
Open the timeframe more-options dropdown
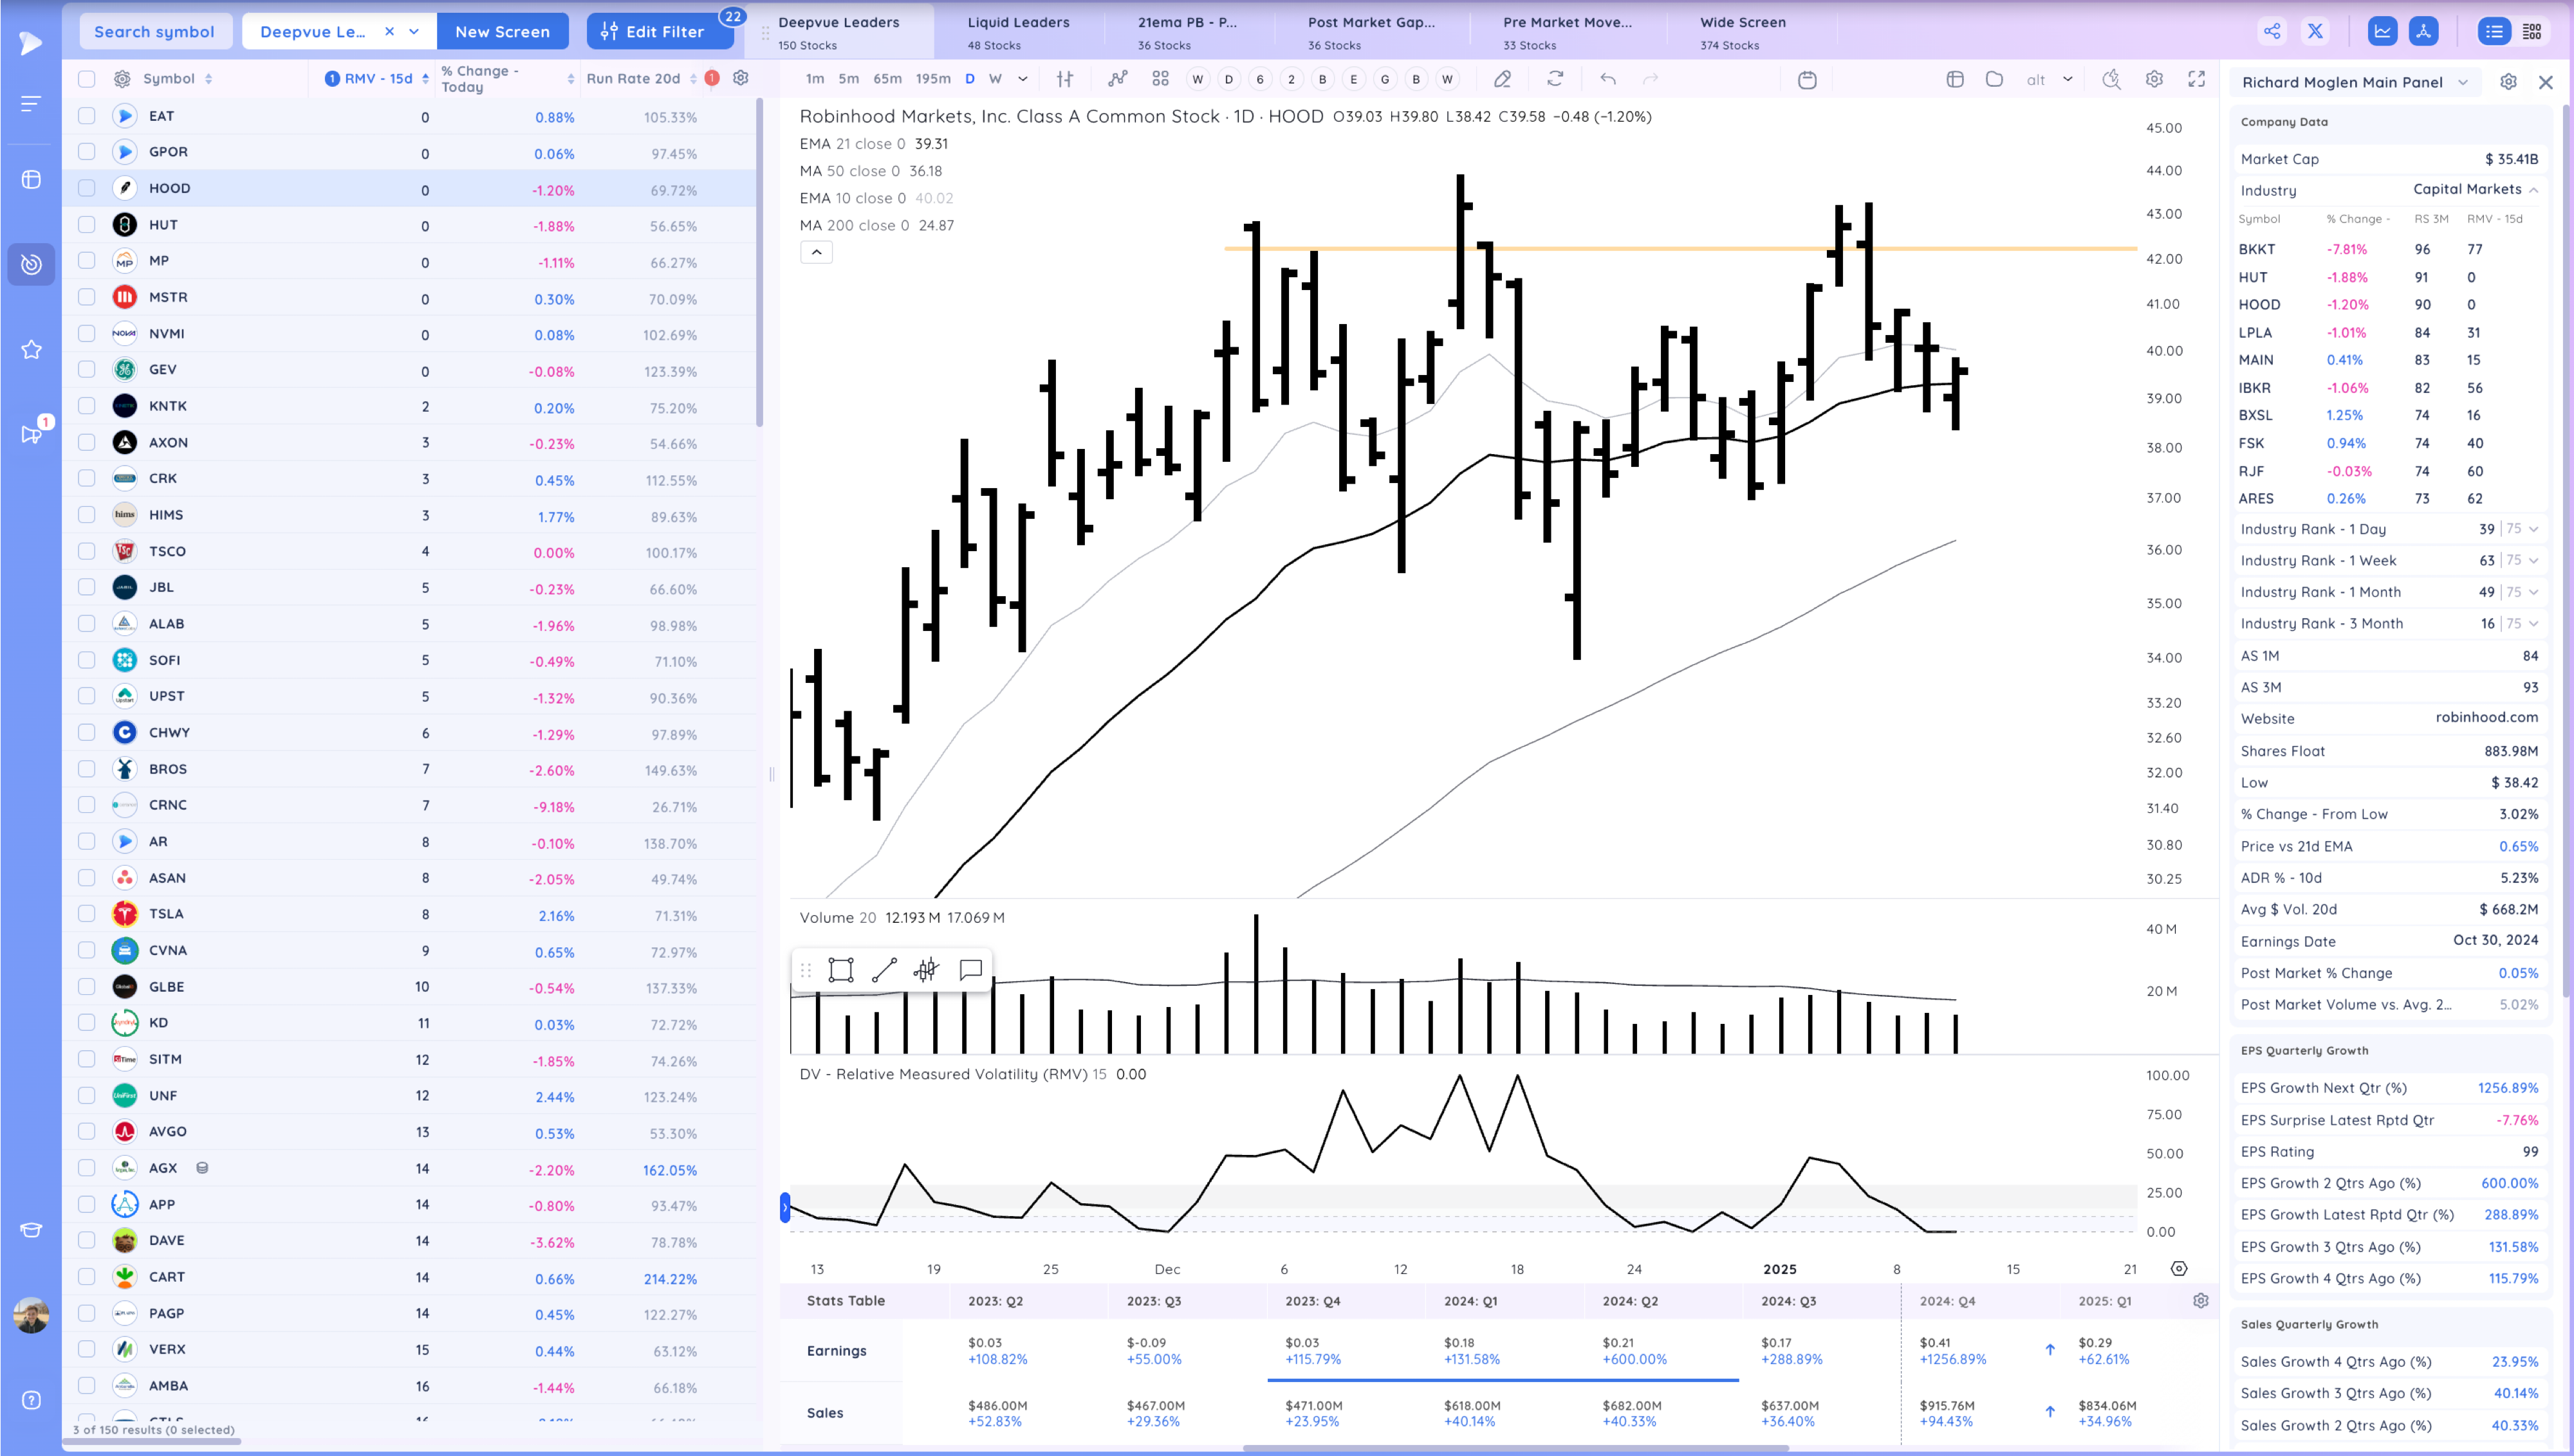tap(1023, 79)
